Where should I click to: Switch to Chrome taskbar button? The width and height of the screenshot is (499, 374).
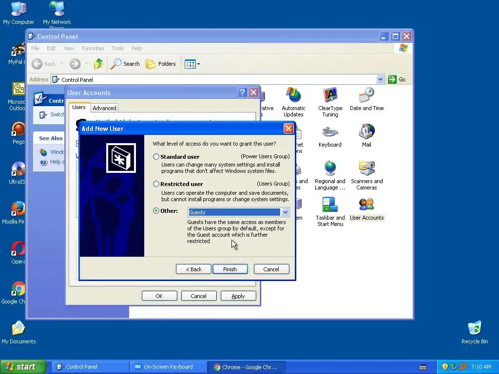pos(246,367)
